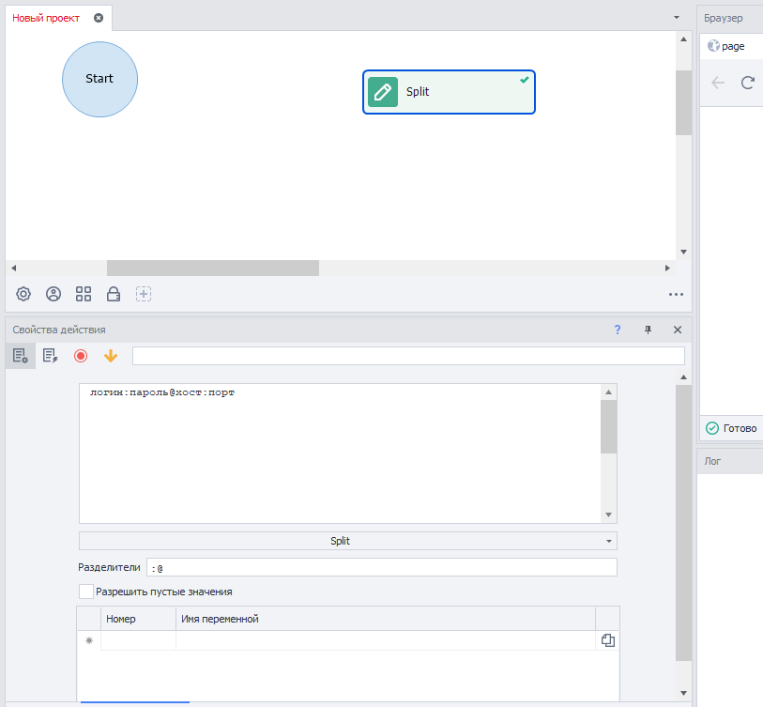Click text area scroll down arrow

pos(608,515)
